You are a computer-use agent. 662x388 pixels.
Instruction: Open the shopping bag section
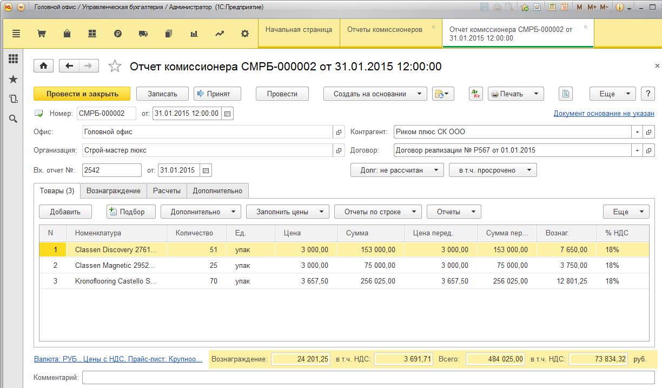pyautogui.click(x=67, y=34)
